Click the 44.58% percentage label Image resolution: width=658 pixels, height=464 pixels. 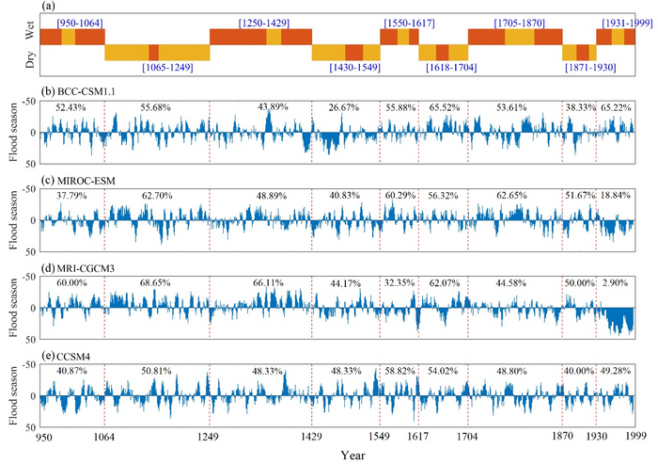tap(511, 283)
